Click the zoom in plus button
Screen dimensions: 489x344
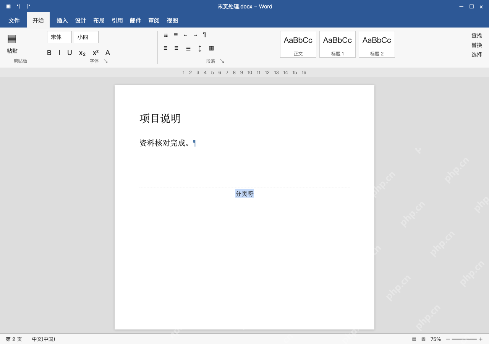pos(481,339)
